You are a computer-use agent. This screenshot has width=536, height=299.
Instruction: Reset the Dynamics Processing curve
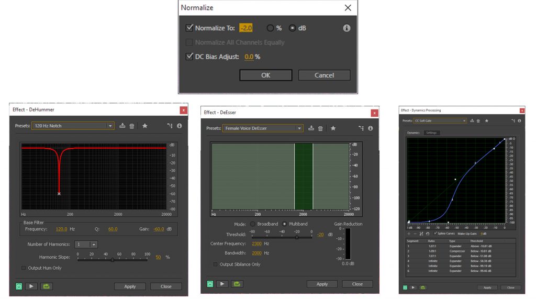pos(428,234)
